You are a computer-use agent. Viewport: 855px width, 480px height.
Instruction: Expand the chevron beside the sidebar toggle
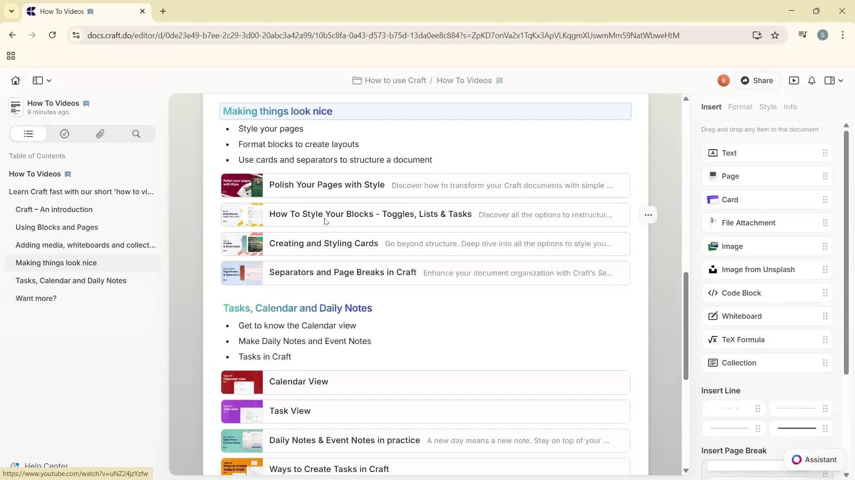point(48,80)
